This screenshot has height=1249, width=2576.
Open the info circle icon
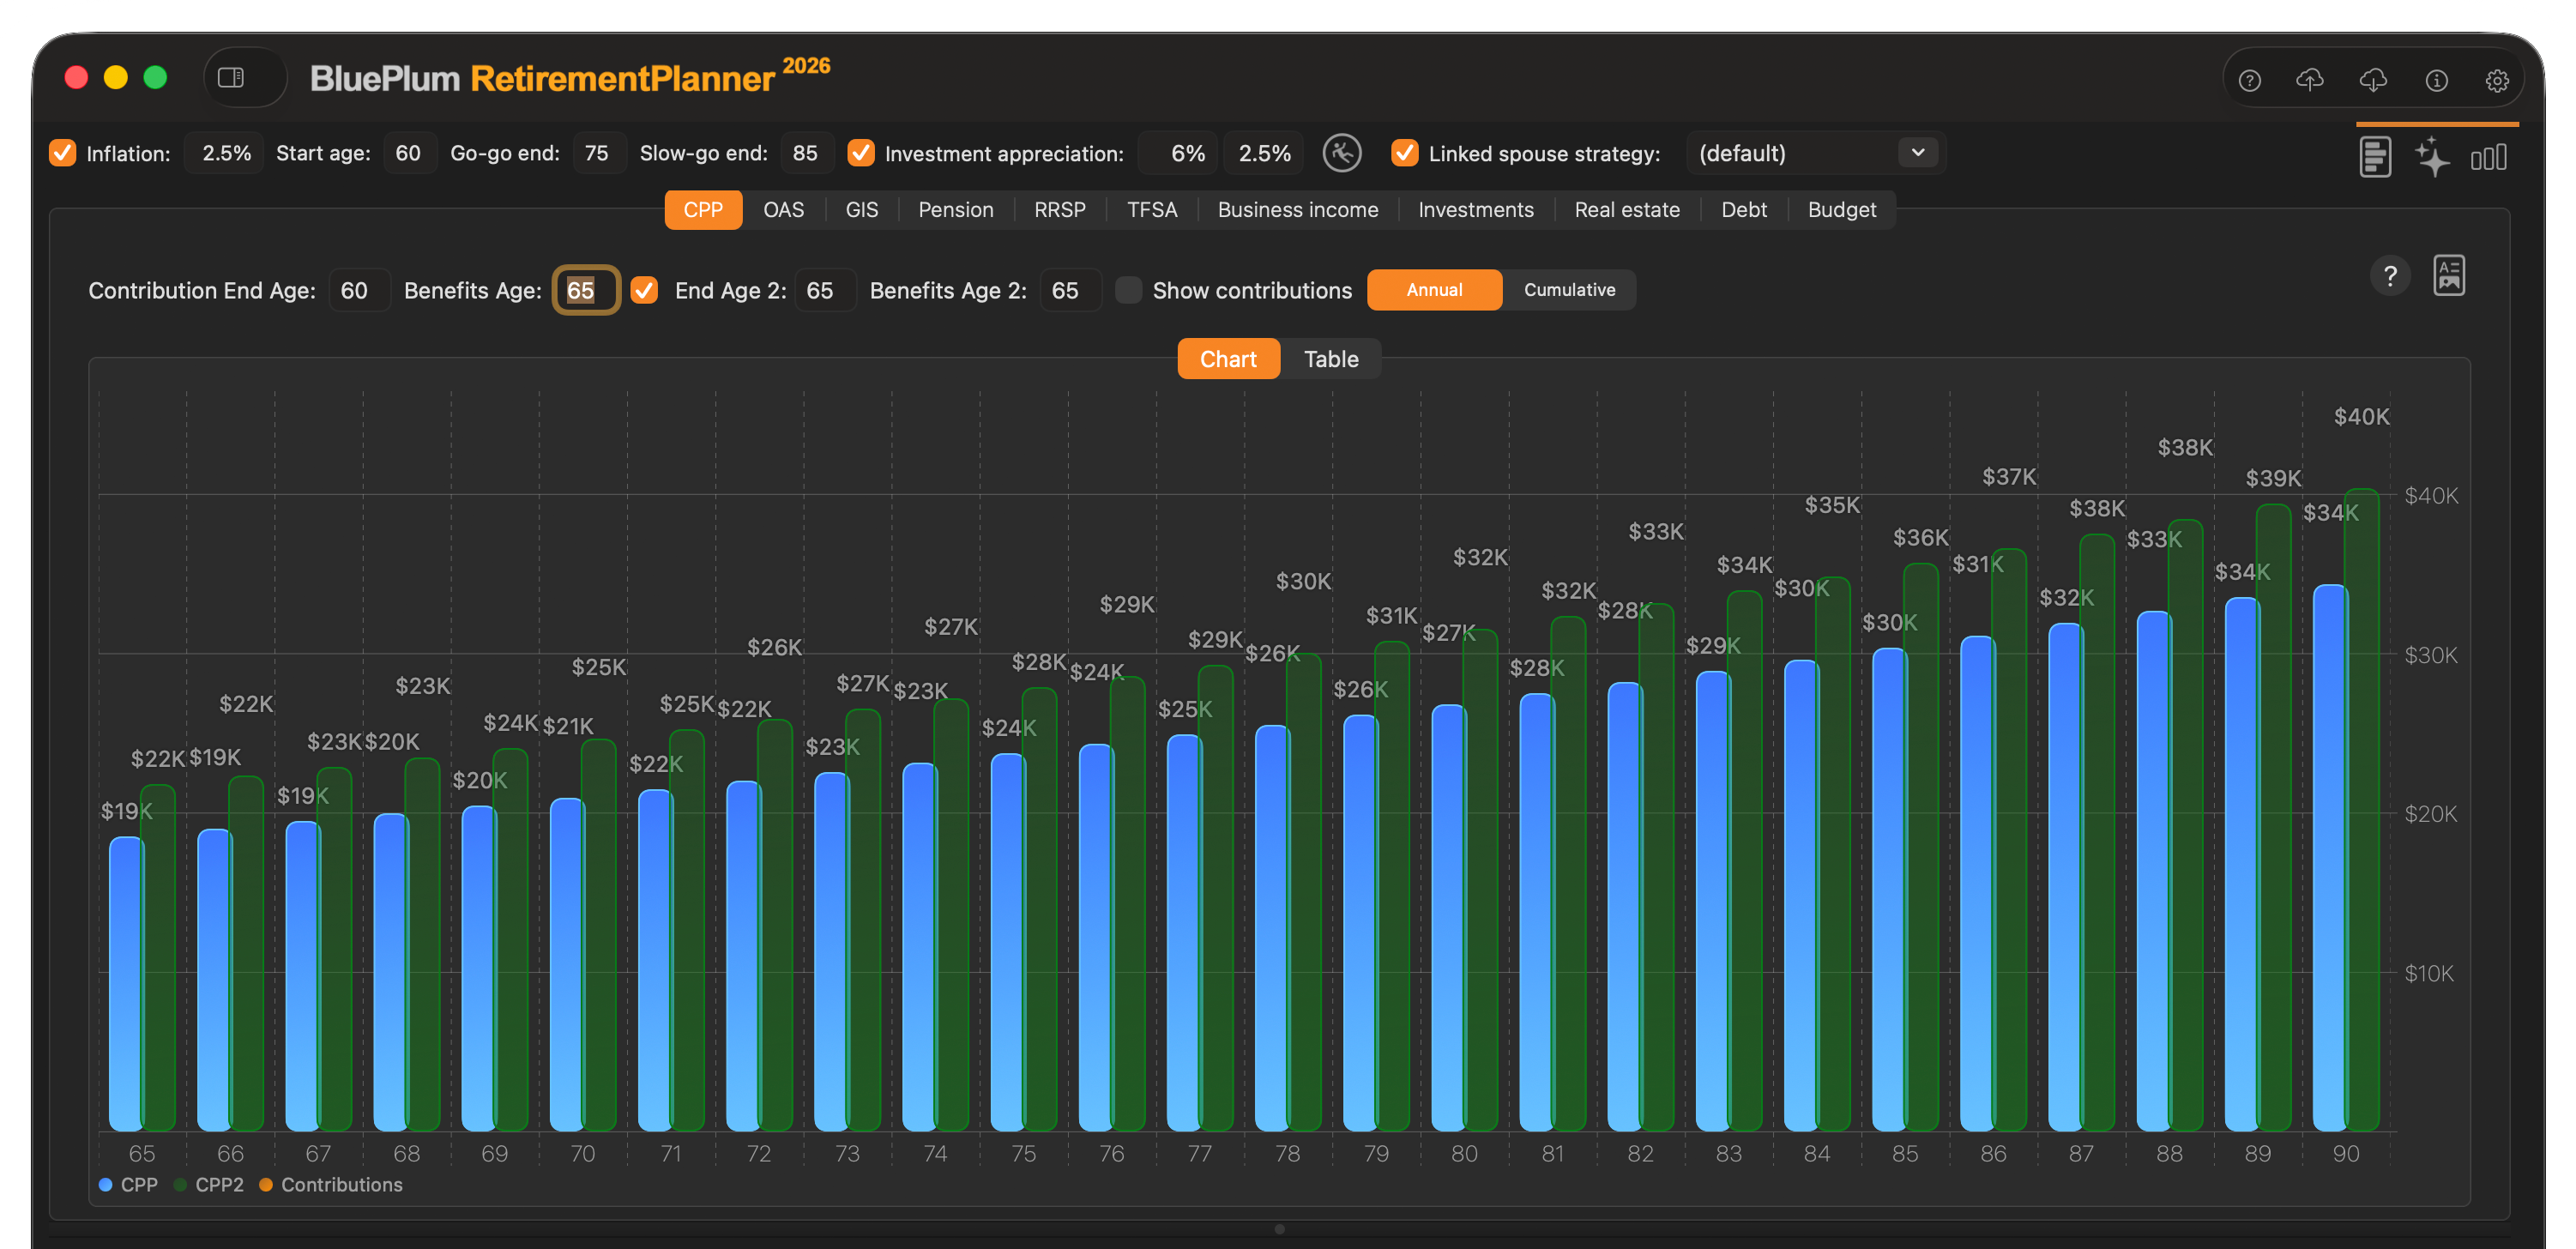coord(2436,80)
